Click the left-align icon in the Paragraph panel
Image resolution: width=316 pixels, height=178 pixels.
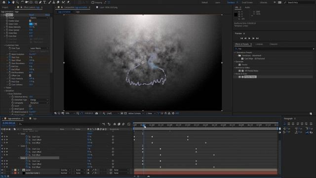(284, 124)
